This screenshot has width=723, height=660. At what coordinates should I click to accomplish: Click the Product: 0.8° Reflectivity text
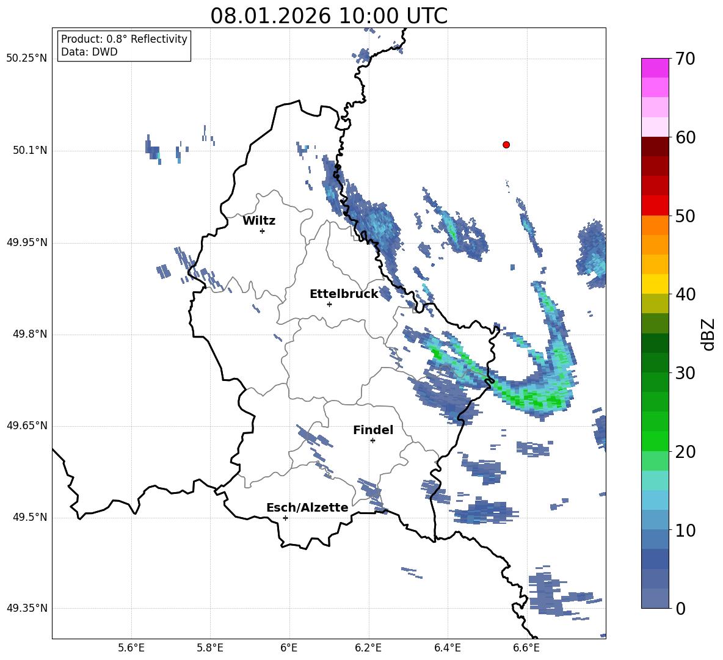click(124, 38)
